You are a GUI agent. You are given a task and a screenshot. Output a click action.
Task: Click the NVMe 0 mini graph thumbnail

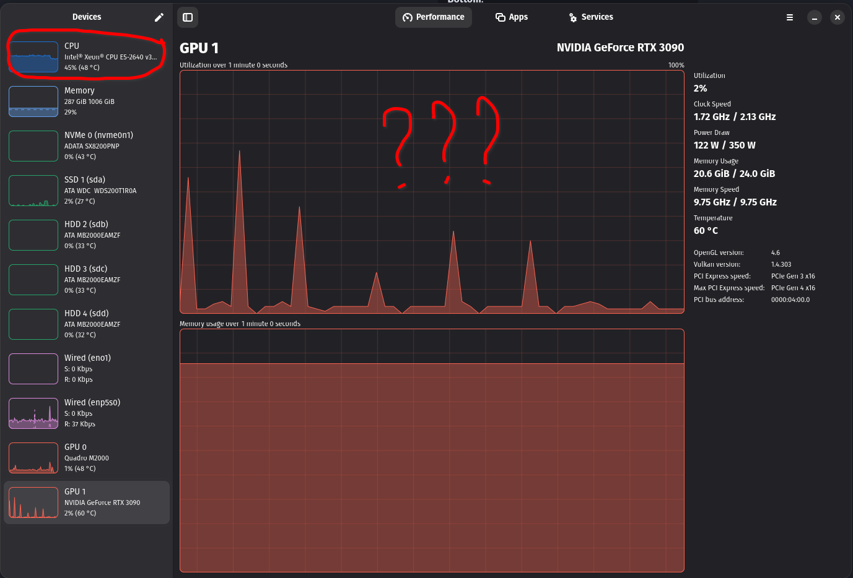click(x=33, y=146)
